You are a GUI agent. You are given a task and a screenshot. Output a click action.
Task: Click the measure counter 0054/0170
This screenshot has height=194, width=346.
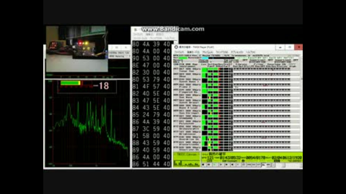(x=256, y=158)
